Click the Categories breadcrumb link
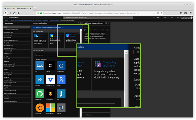This screenshot has width=196, height=120. point(45,20)
